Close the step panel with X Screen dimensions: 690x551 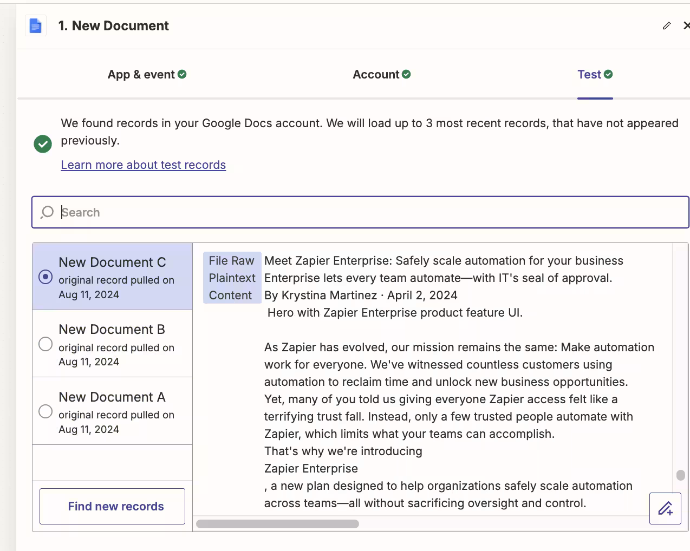686,25
